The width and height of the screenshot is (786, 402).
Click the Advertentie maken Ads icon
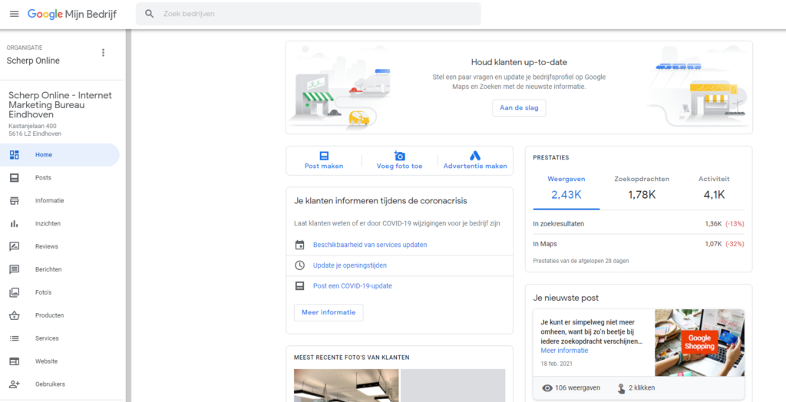475,156
